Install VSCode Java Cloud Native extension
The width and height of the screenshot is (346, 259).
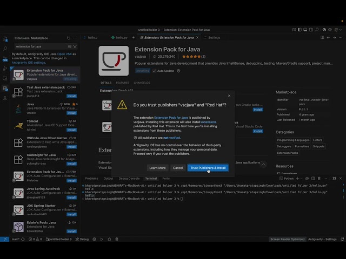tap(71, 147)
